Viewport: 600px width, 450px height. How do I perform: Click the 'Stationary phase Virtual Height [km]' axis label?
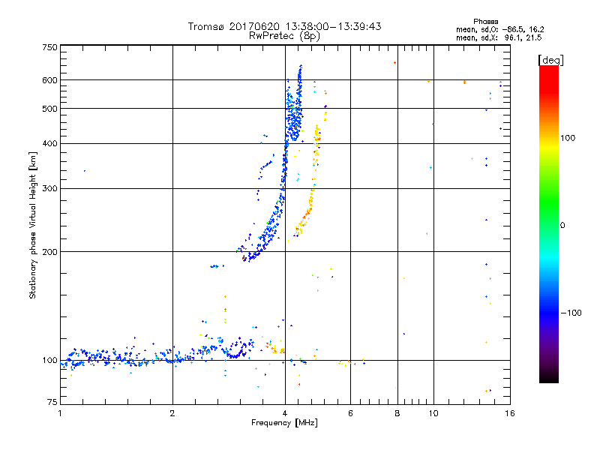[33, 225]
